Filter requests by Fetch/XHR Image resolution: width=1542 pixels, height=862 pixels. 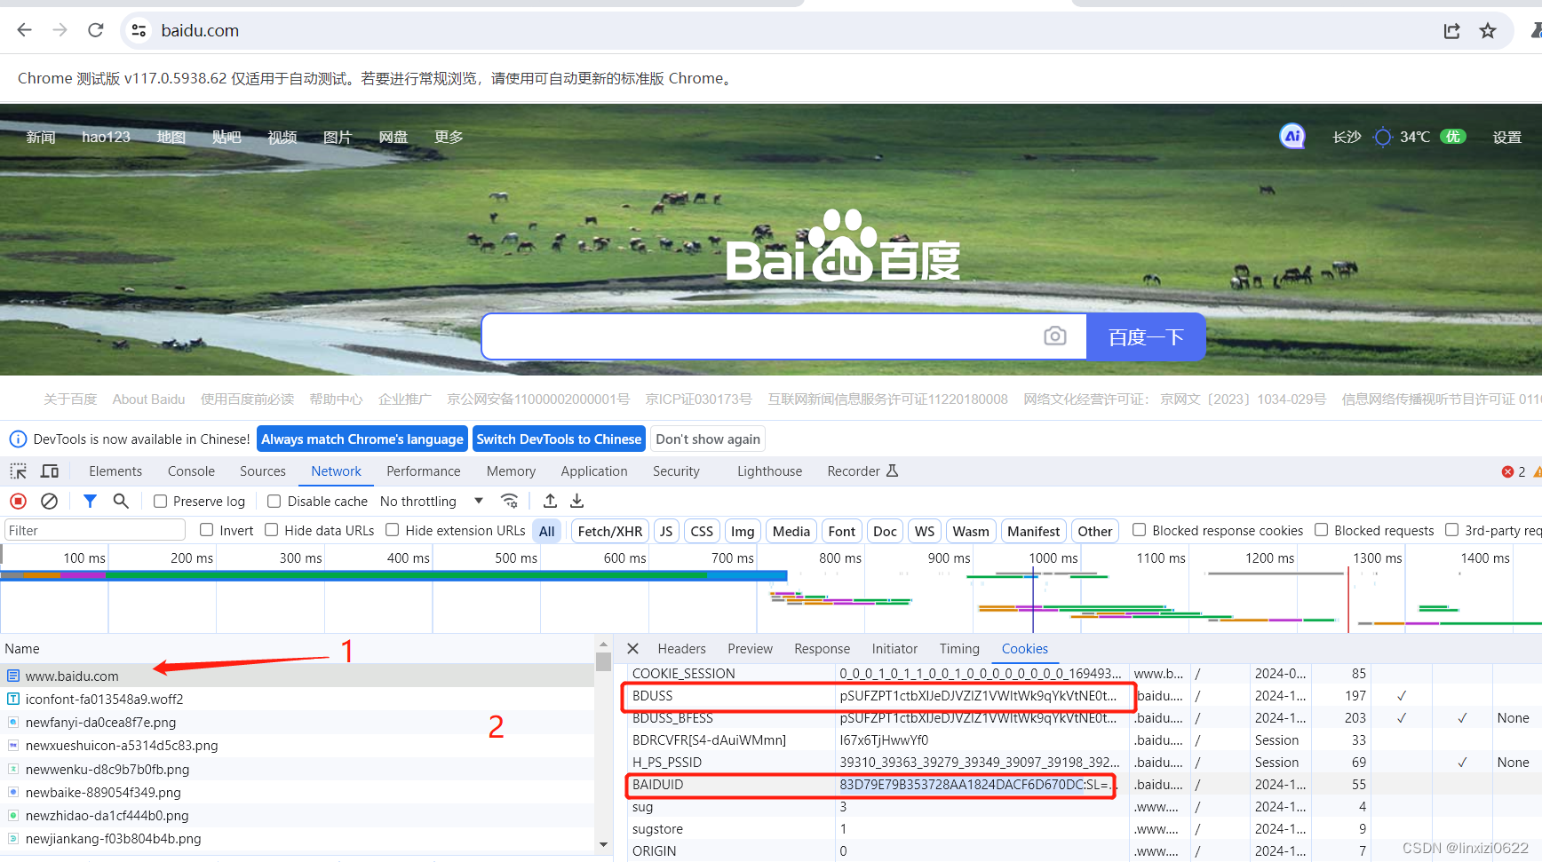[x=609, y=531]
